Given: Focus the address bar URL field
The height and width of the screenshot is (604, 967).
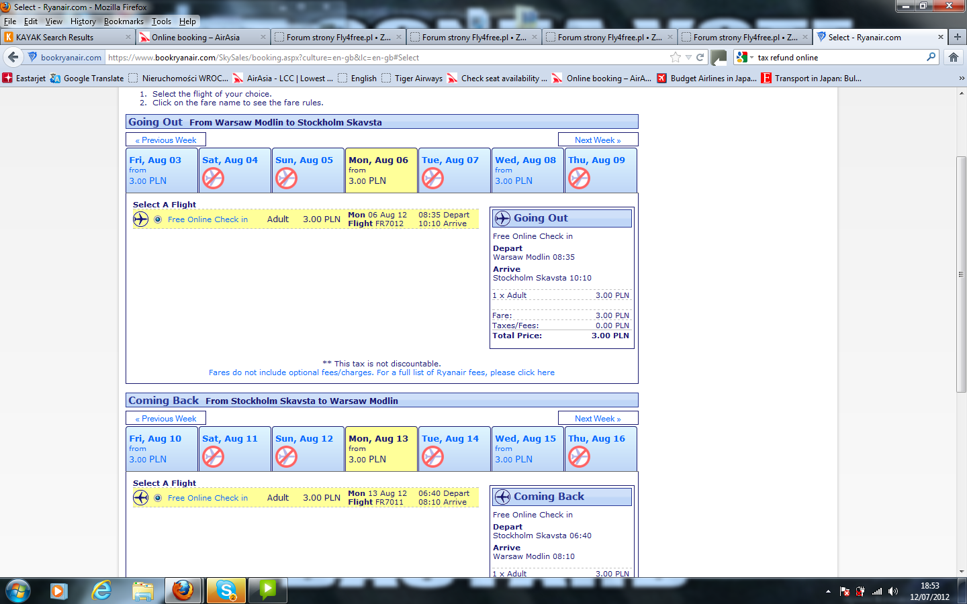Looking at the screenshot, I should (386, 58).
